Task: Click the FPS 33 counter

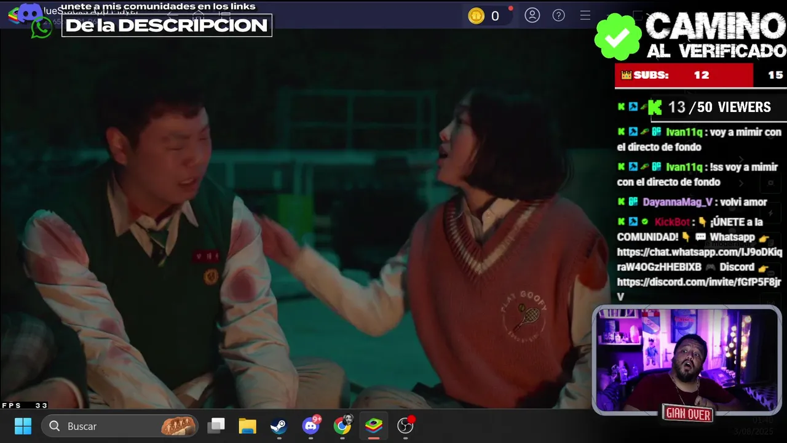Action: coord(25,405)
